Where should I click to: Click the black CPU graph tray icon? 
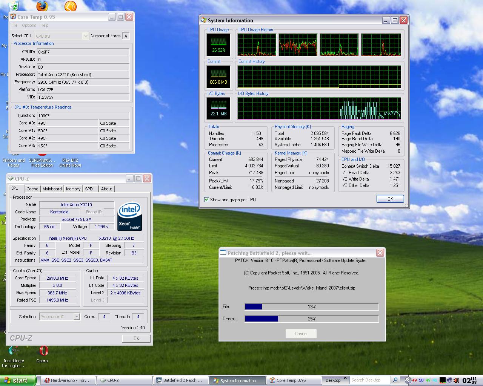pyautogui.click(x=443, y=380)
